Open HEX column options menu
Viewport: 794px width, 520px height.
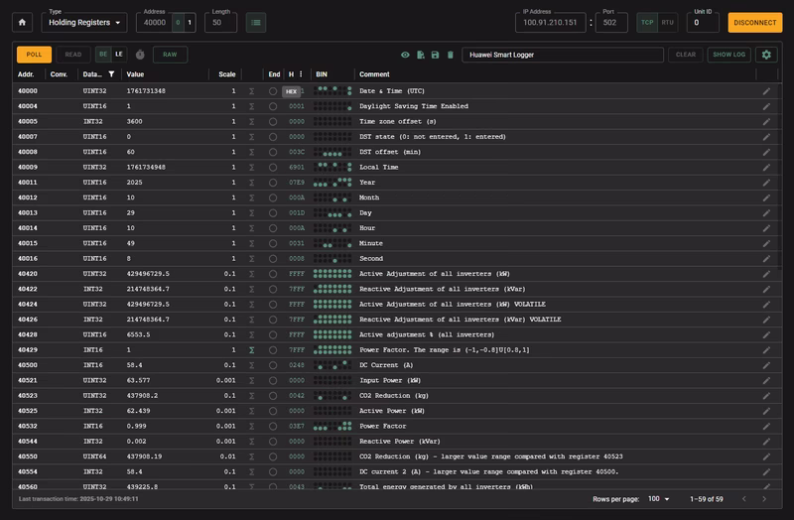click(x=301, y=74)
